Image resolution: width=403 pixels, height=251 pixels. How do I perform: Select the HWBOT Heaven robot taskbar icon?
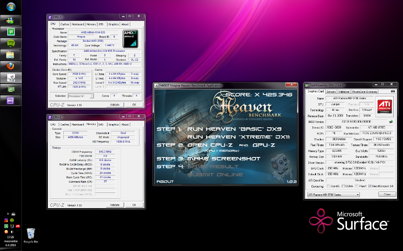tap(10, 78)
